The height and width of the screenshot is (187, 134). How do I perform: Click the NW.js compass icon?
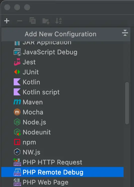[x=17, y=152]
